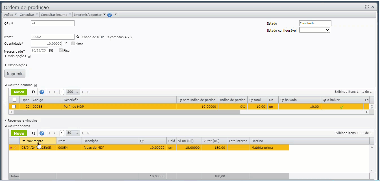This screenshot has height=181, width=380.
Task: Toggle Fixar checkbox beside Necessidade
Action: pyautogui.click(x=61, y=50)
